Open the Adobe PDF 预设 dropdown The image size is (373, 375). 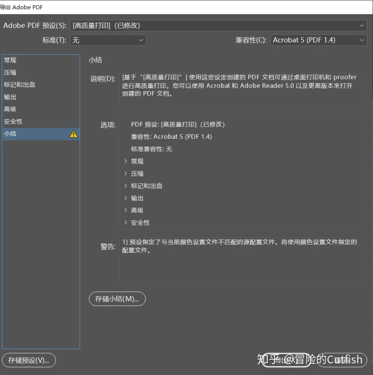point(218,25)
